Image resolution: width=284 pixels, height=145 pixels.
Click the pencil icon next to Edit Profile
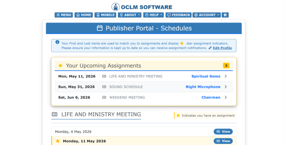pyautogui.click(x=210, y=48)
